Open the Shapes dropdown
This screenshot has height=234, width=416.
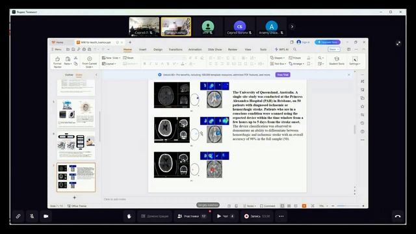278,58
